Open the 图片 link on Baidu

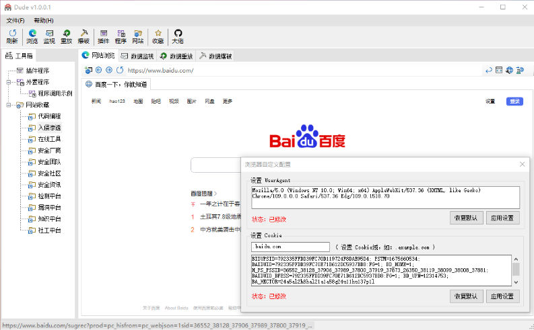point(192,101)
